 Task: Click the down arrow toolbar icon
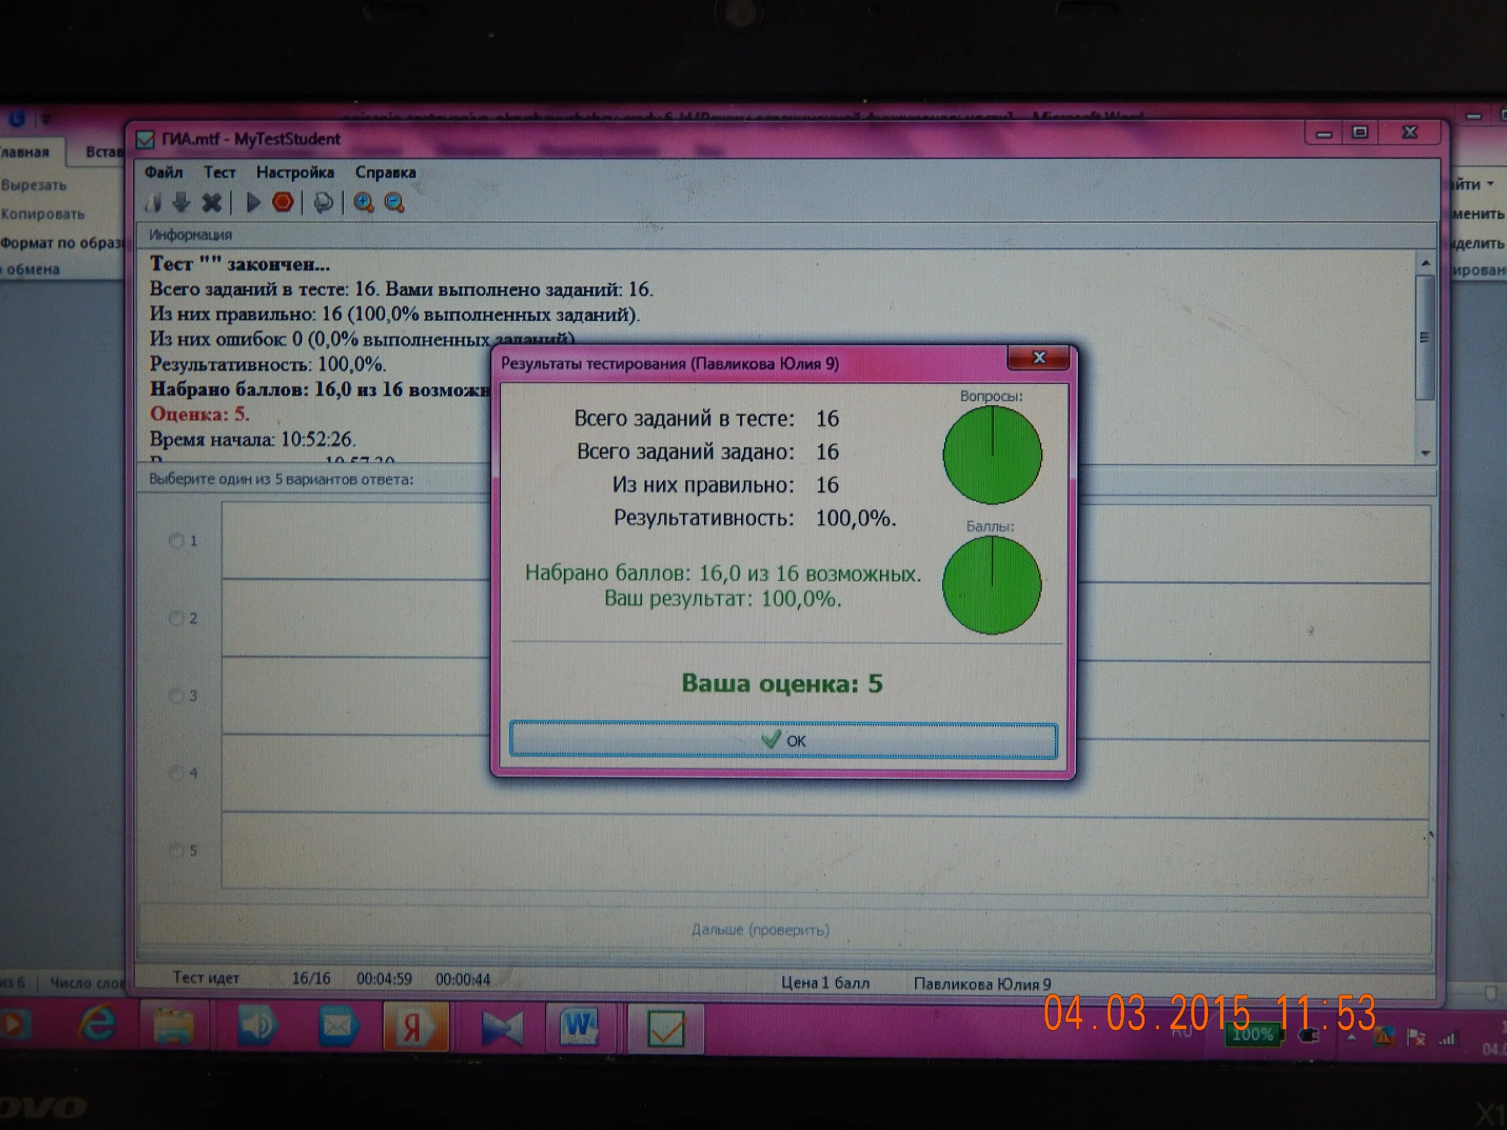point(181,202)
